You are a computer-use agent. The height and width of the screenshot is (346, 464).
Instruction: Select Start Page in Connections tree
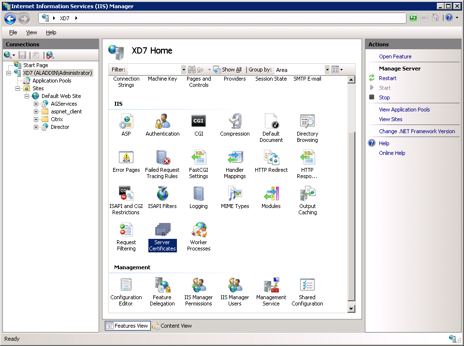click(x=35, y=65)
